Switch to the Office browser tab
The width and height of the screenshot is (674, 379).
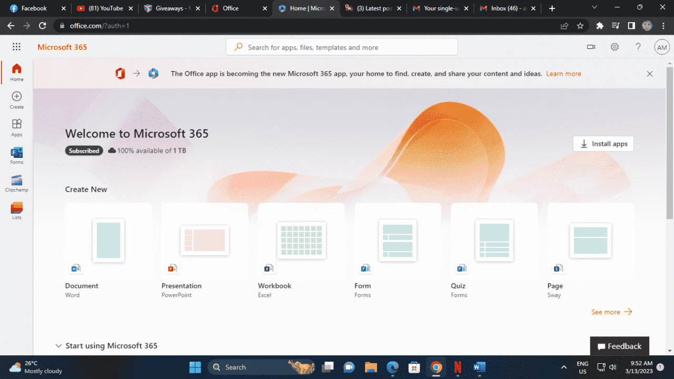[x=238, y=8]
